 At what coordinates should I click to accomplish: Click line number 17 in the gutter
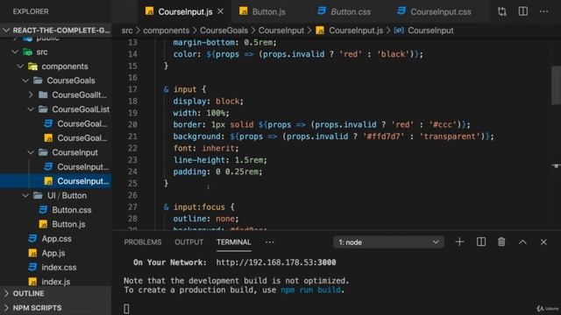click(132, 89)
